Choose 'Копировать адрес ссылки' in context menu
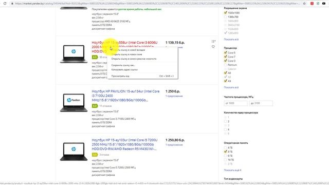Image resolution: width=329 pixels, height=185 pixels. 143,70
